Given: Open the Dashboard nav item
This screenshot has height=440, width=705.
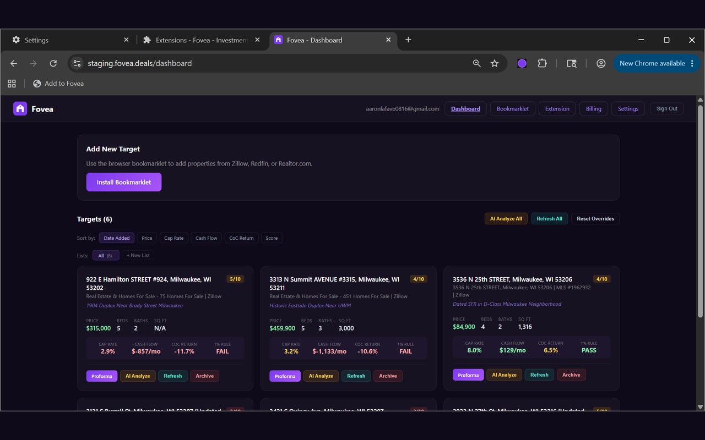Looking at the screenshot, I should [x=465, y=109].
